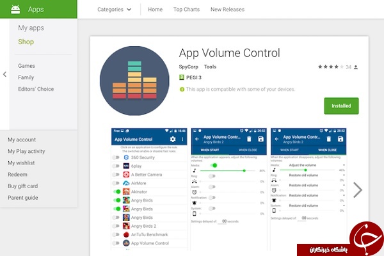The width and height of the screenshot is (384, 256).
Task: Open My Play activity
Action: pyautogui.click(x=26, y=152)
